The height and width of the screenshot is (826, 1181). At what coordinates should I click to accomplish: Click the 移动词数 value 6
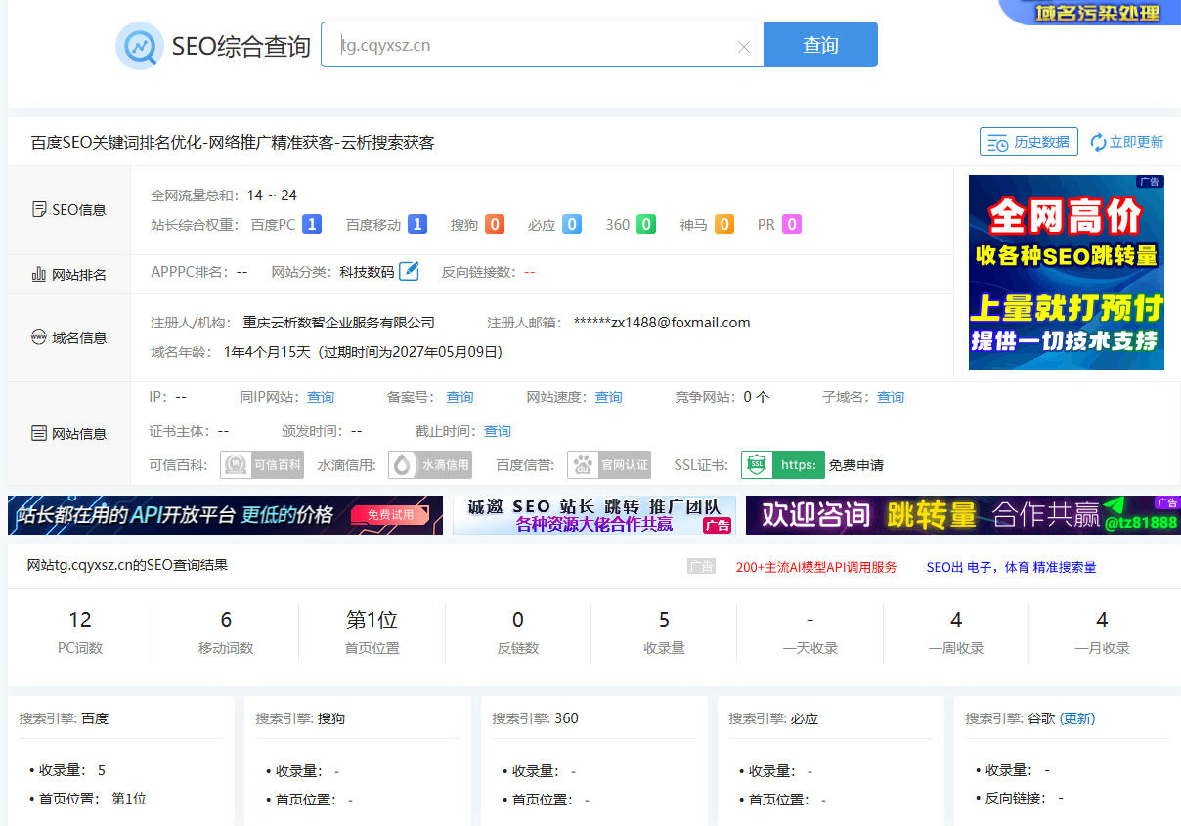tap(226, 620)
